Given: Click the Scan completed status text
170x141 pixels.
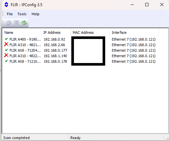Looking at the screenshot, I should (16, 138).
